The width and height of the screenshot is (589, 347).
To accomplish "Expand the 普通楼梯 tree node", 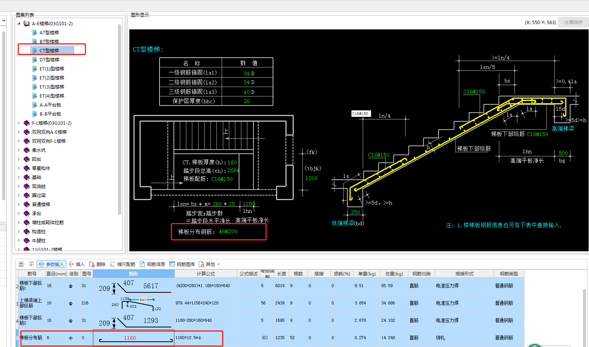I will click(19, 204).
